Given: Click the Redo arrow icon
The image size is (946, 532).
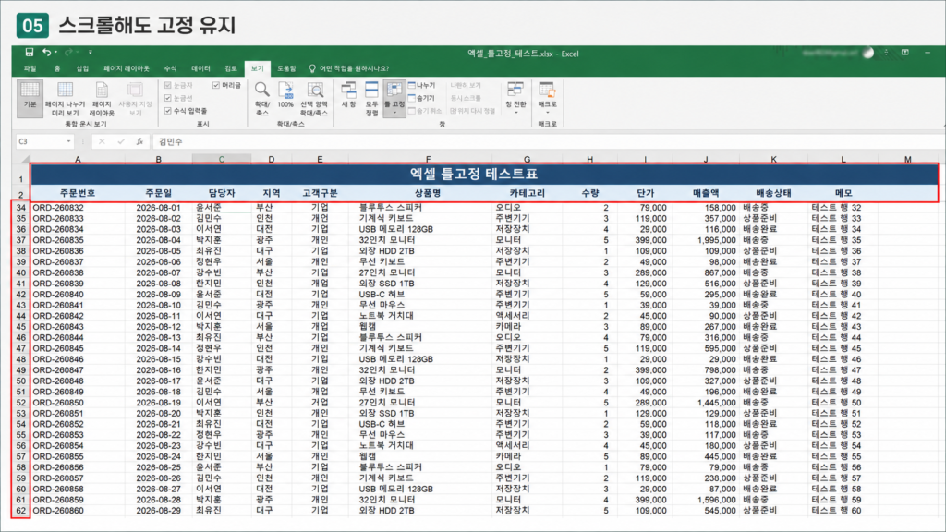Looking at the screenshot, I should (68, 53).
